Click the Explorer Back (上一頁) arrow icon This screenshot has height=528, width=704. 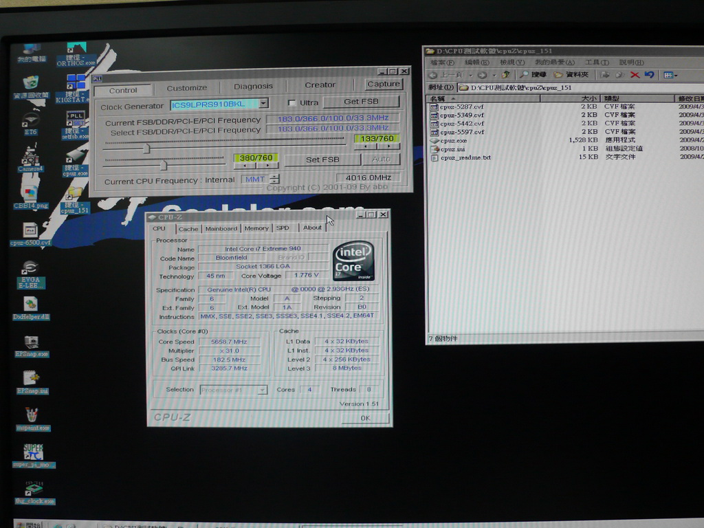pyautogui.click(x=434, y=75)
